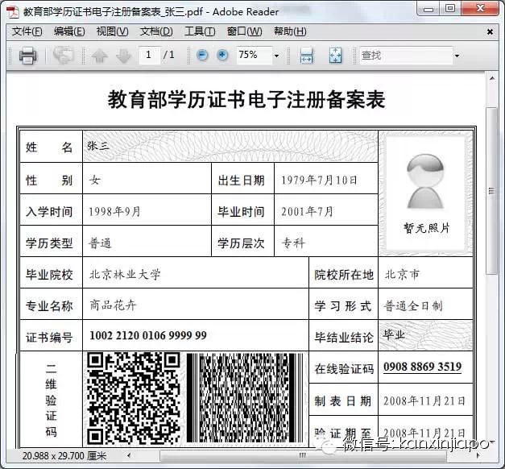Screen dimensions: 505x469
Task: Click the vertical scrollbar thumb
Action: pyautogui.click(x=492, y=185)
